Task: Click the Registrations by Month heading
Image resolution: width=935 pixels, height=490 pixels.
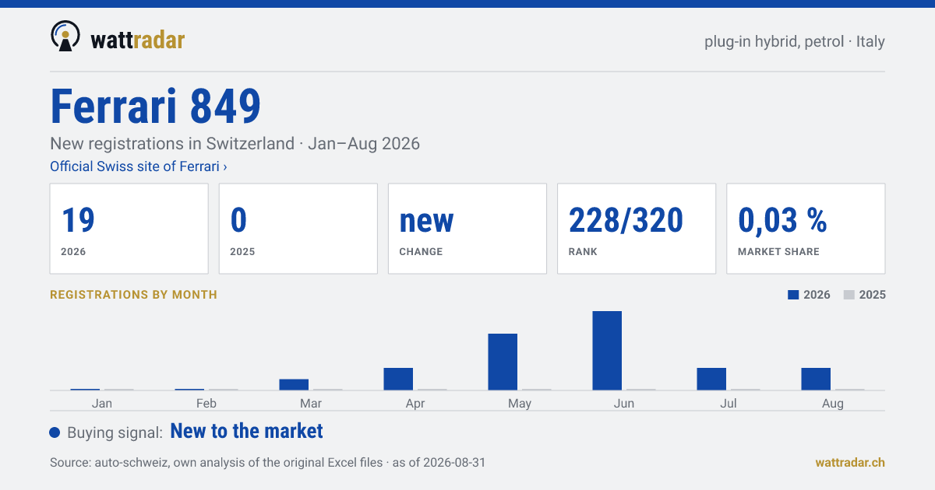Action: click(133, 295)
